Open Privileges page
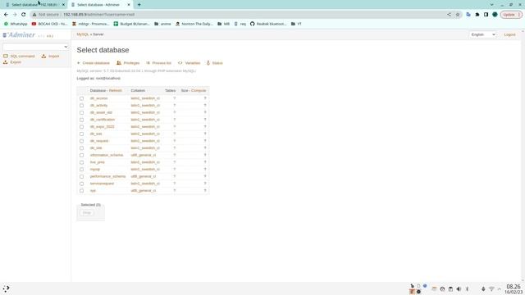This screenshot has width=525, height=295. tap(128, 63)
